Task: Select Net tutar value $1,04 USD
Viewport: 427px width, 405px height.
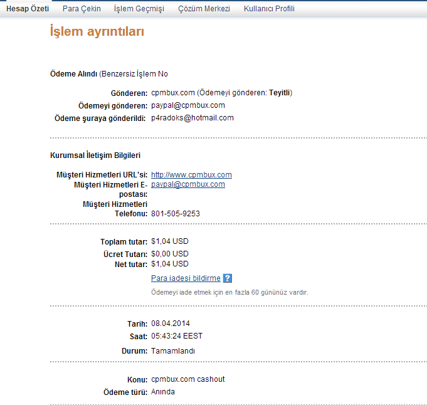Action: tap(170, 264)
